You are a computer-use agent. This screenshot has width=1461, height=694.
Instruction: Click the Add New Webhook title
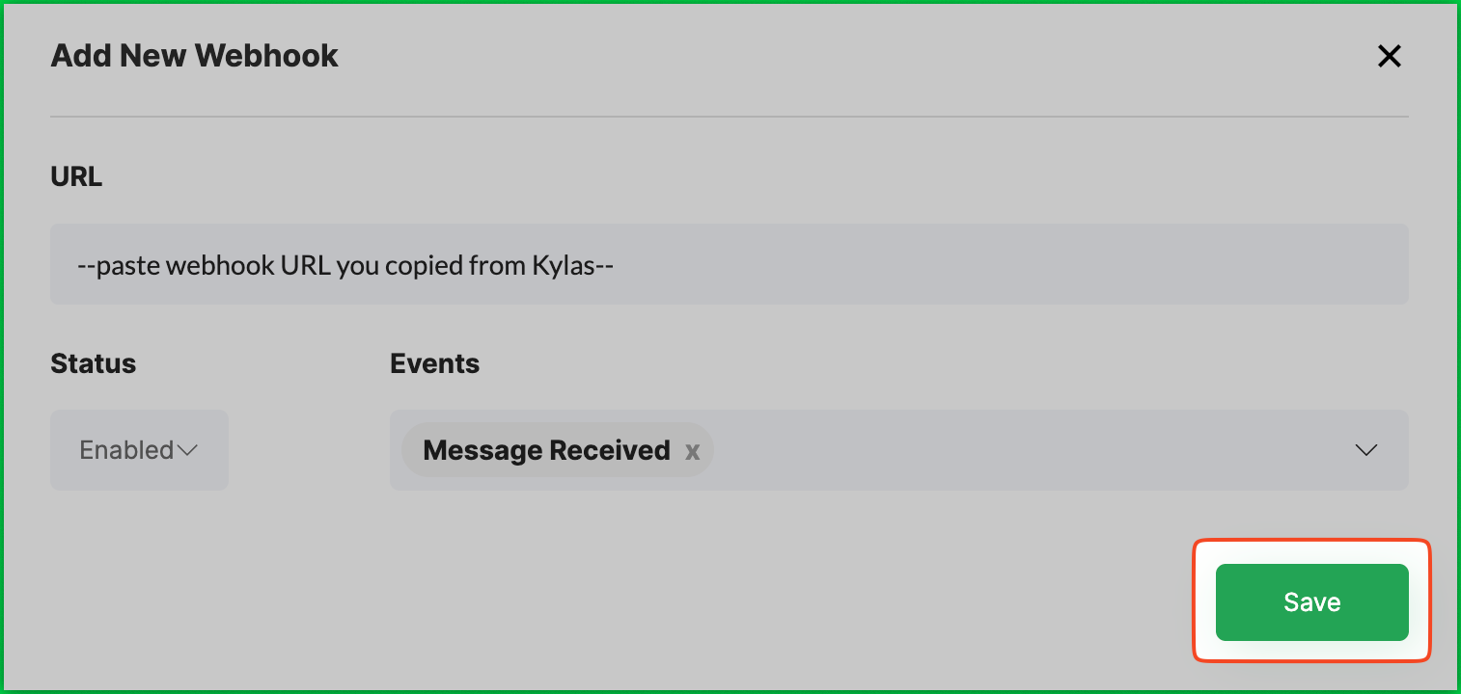tap(194, 56)
